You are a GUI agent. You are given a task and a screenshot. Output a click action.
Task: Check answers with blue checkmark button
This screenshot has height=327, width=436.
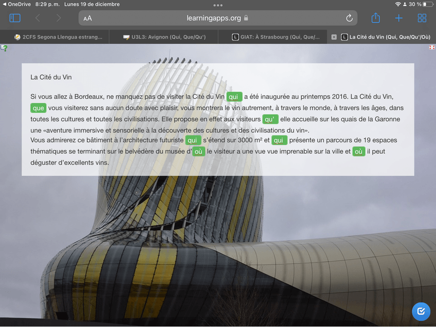tap(421, 311)
